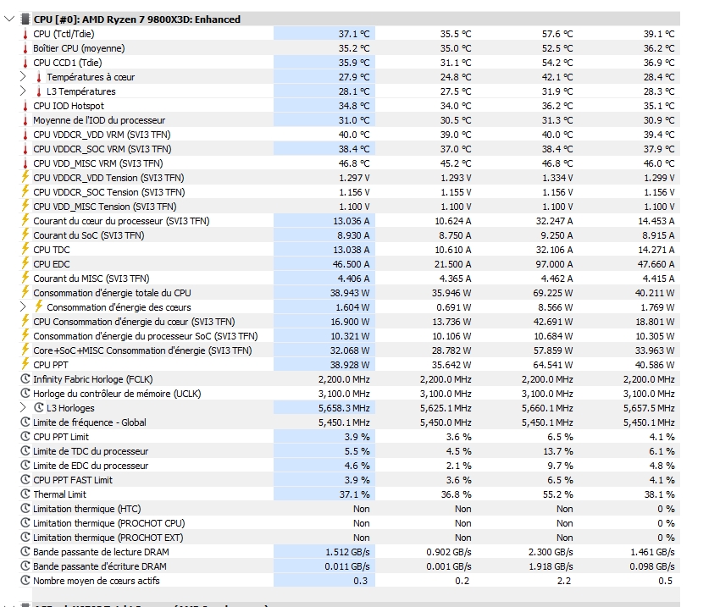The width and height of the screenshot is (720, 607).
Task: Click thermometer icon beside Moyenne de l'IOD
Action: pyautogui.click(x=25, y=120)
